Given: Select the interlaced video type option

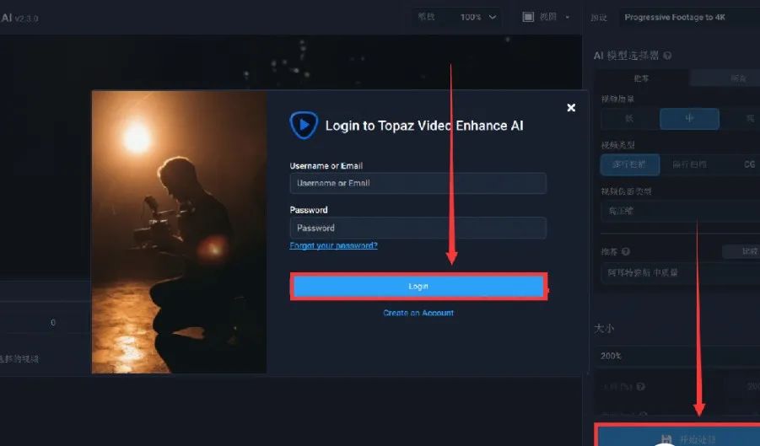Looking at the screenshot, I should (689, 164).
